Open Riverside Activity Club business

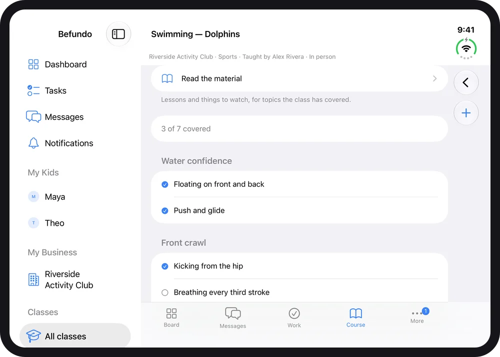point(69,280)
